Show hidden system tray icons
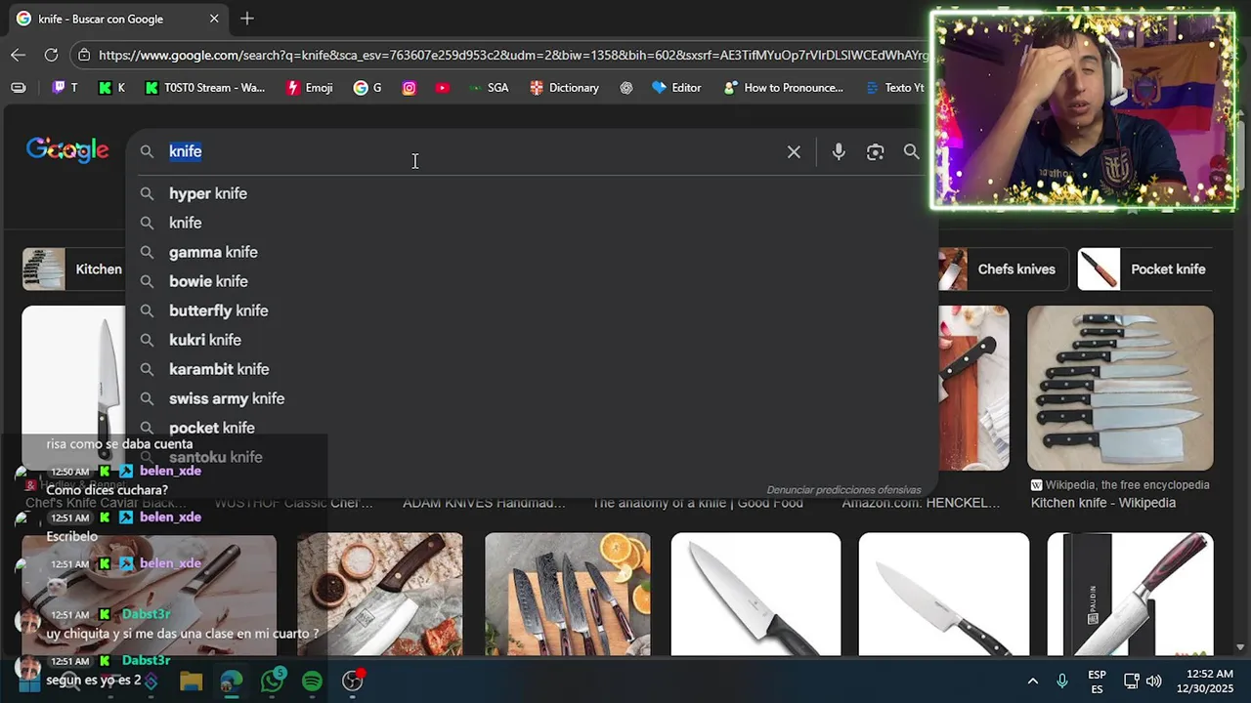This screenshot has width=1251, height=703. pos(1032,682)
